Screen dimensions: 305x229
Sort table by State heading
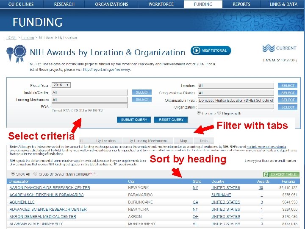pos(197,182)
